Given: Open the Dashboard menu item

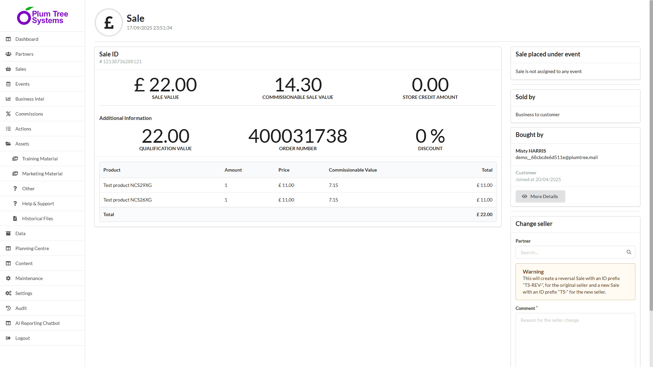Looking at the screenshot, I should pos(27,39).
